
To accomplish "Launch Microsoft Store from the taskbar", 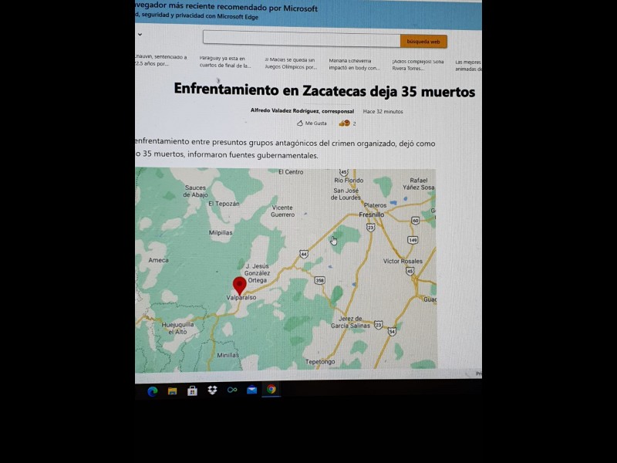I will [x=192, y=390].
